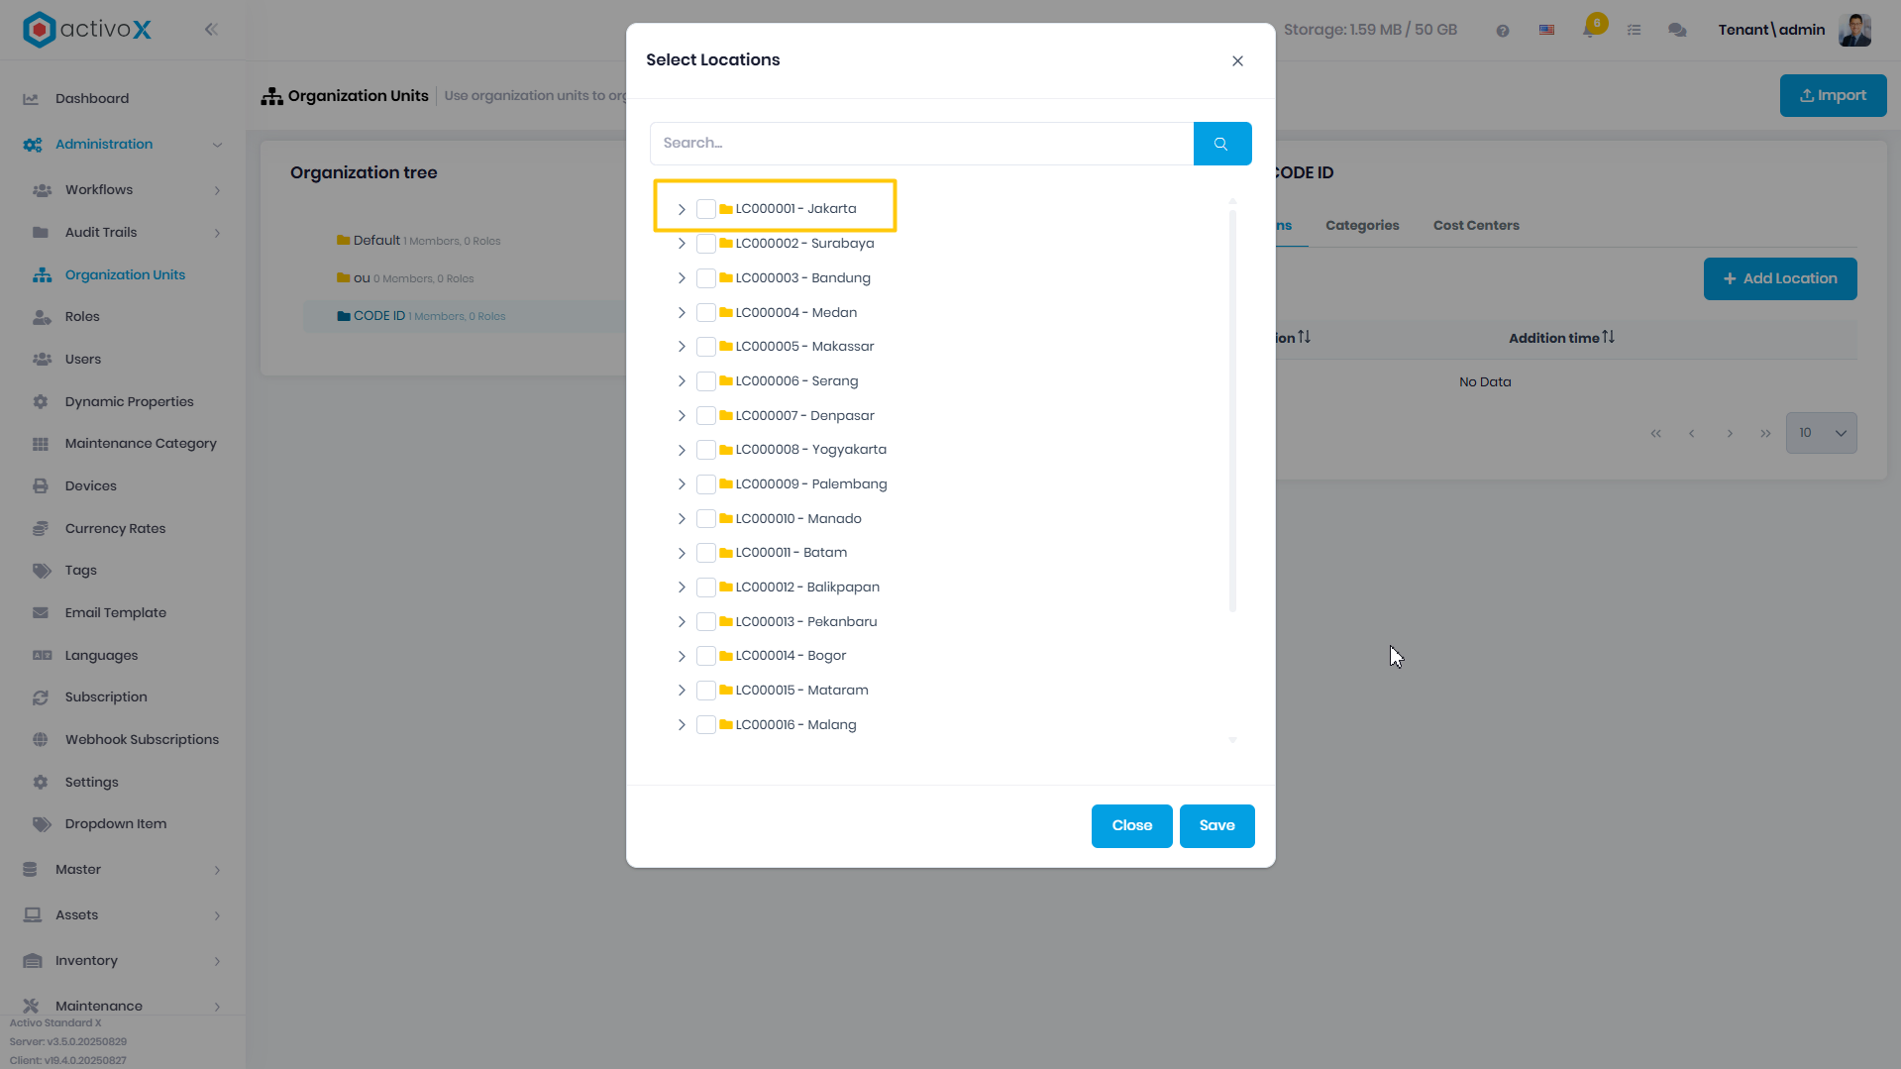Viewport: 1901px width, 1069px height.
Task: Click the Close button in dialog
Action: [x=1131, y=826]
